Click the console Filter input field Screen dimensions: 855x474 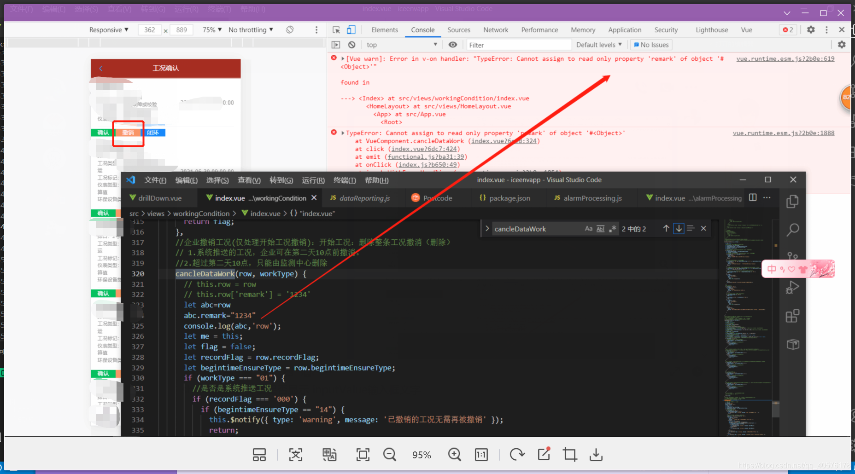[519, 45]
